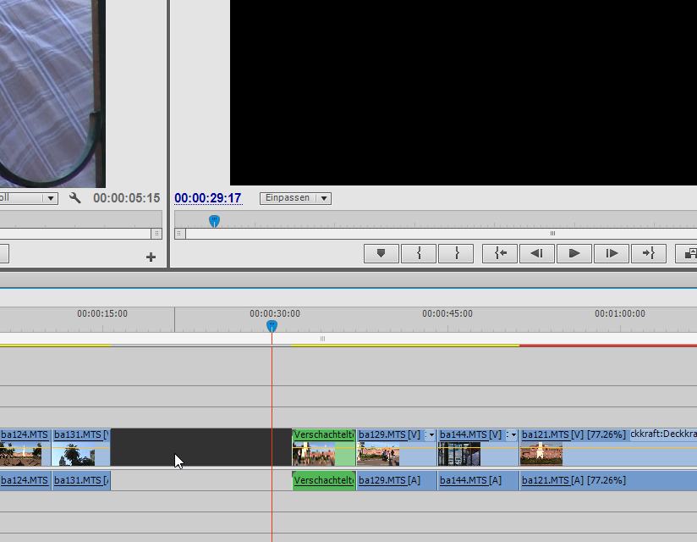This screenshot has width=697, height=542.
Task: Click the program zoom bar left handle
Action: tap(180, 233)
